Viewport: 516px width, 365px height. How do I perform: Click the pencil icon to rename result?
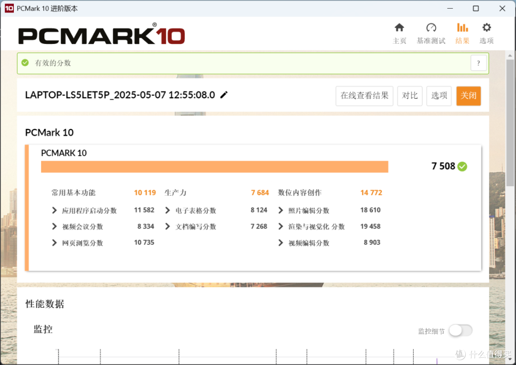pyautogui.click(x=224, y=95)
